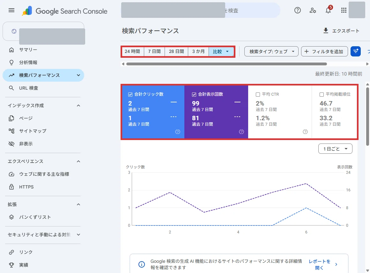Select the 7 日間 range tab
Screen dimensions: 370x273
[154, 51]
